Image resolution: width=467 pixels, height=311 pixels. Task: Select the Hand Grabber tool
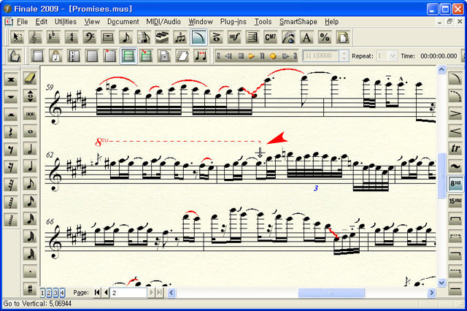click(15, 55)
